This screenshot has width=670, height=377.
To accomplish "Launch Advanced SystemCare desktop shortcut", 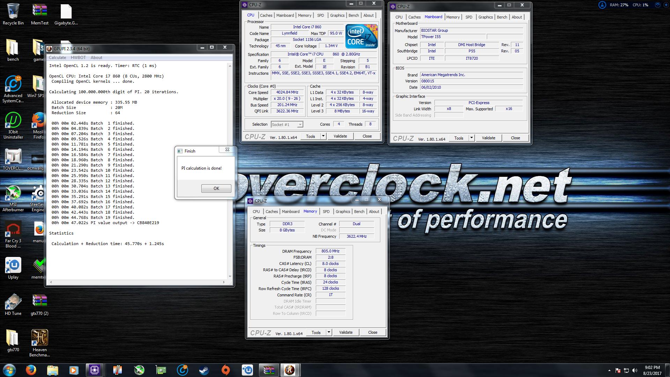I will pyautogui.click(x=13, y=89).
